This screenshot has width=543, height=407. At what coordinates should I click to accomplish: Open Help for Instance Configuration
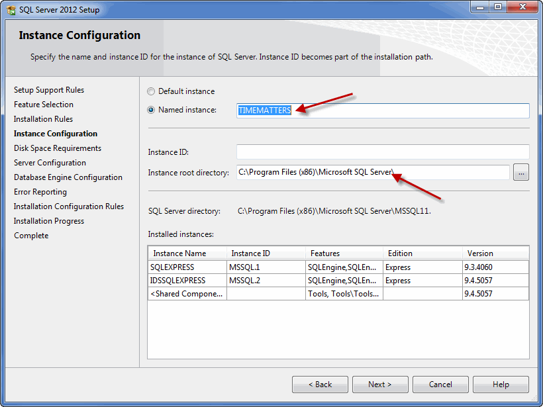coord(501,384)
